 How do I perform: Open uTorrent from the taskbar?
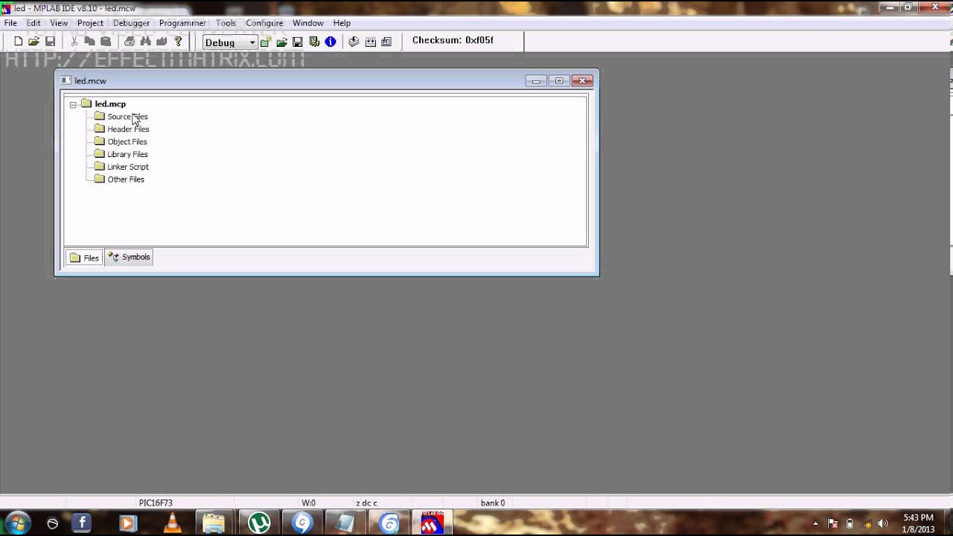pyautogui.click(x=258, y=523)
